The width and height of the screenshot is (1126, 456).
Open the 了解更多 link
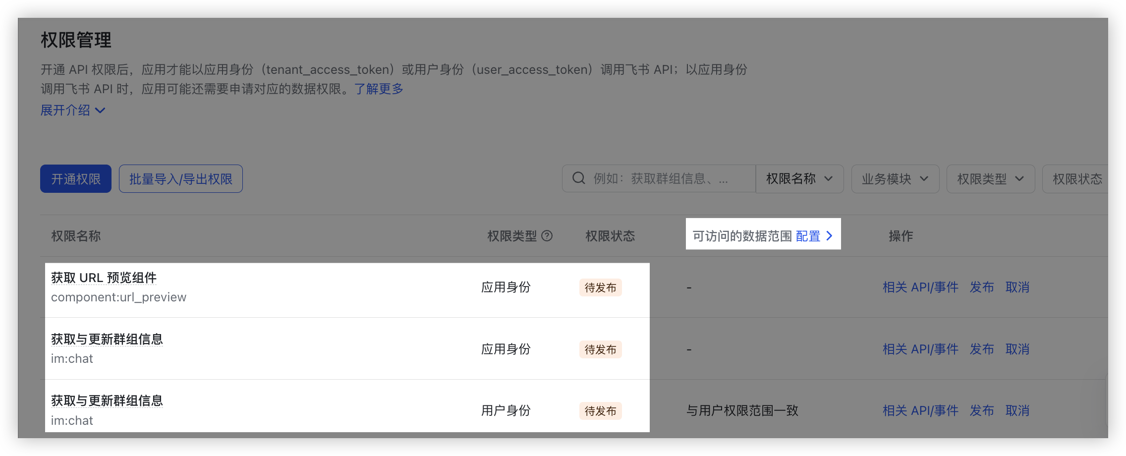point(379,89)
